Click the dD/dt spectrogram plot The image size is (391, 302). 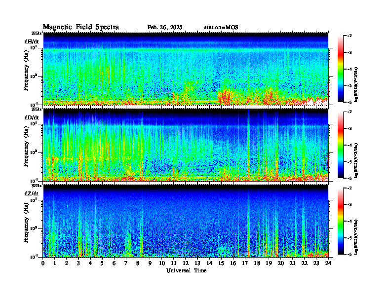(186, 145)
